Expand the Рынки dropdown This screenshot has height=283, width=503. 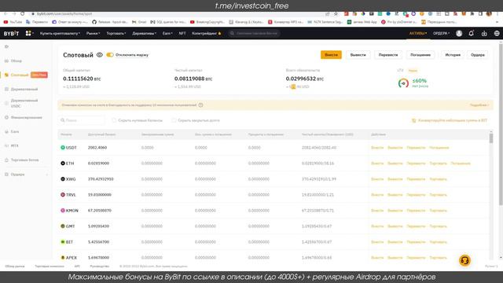coord(93,33)
